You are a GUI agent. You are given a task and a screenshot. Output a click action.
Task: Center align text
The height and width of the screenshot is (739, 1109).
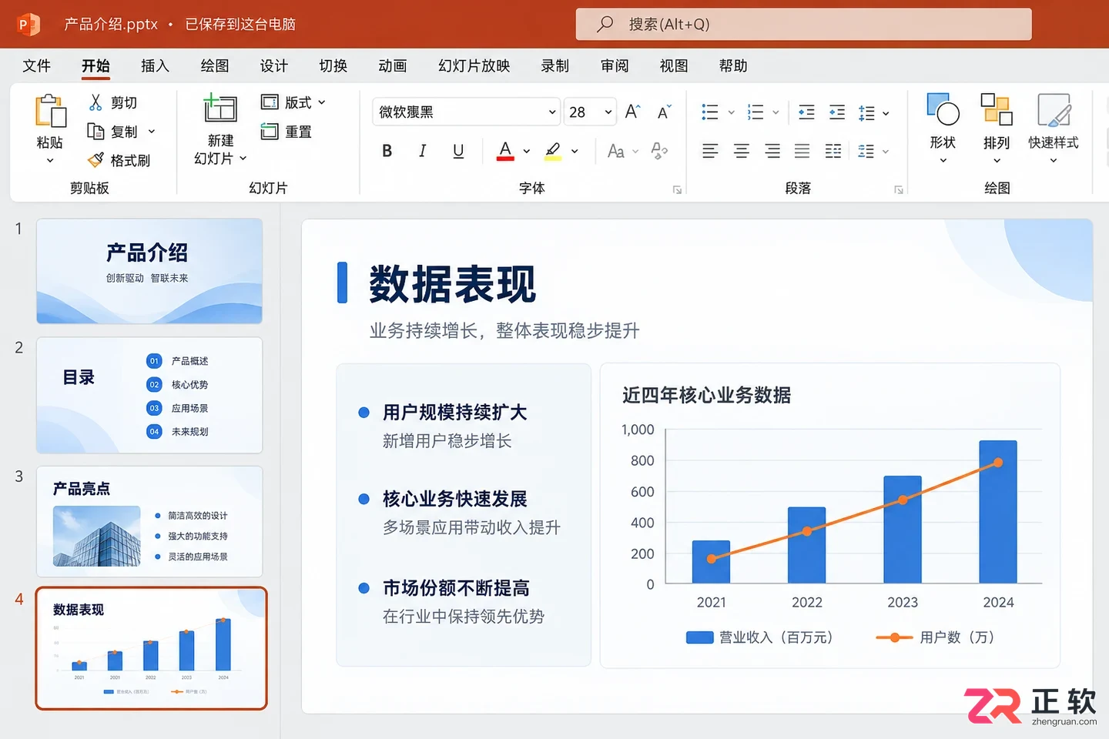[741, 151]
